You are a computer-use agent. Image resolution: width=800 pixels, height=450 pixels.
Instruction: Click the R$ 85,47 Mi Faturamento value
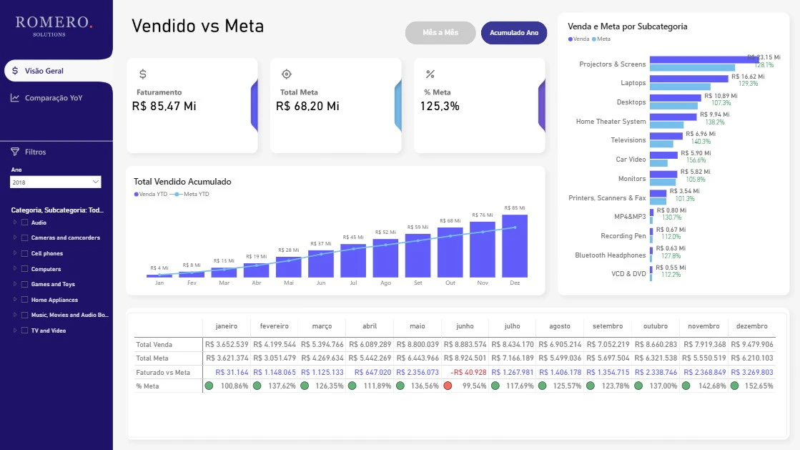click(164, 107)
